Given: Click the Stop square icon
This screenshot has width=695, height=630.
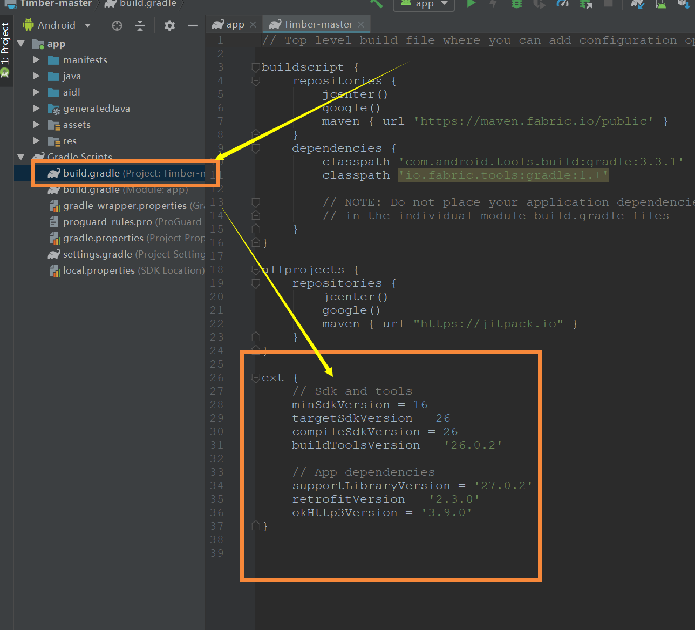Looking at the screenshot, I should [608, 3].
